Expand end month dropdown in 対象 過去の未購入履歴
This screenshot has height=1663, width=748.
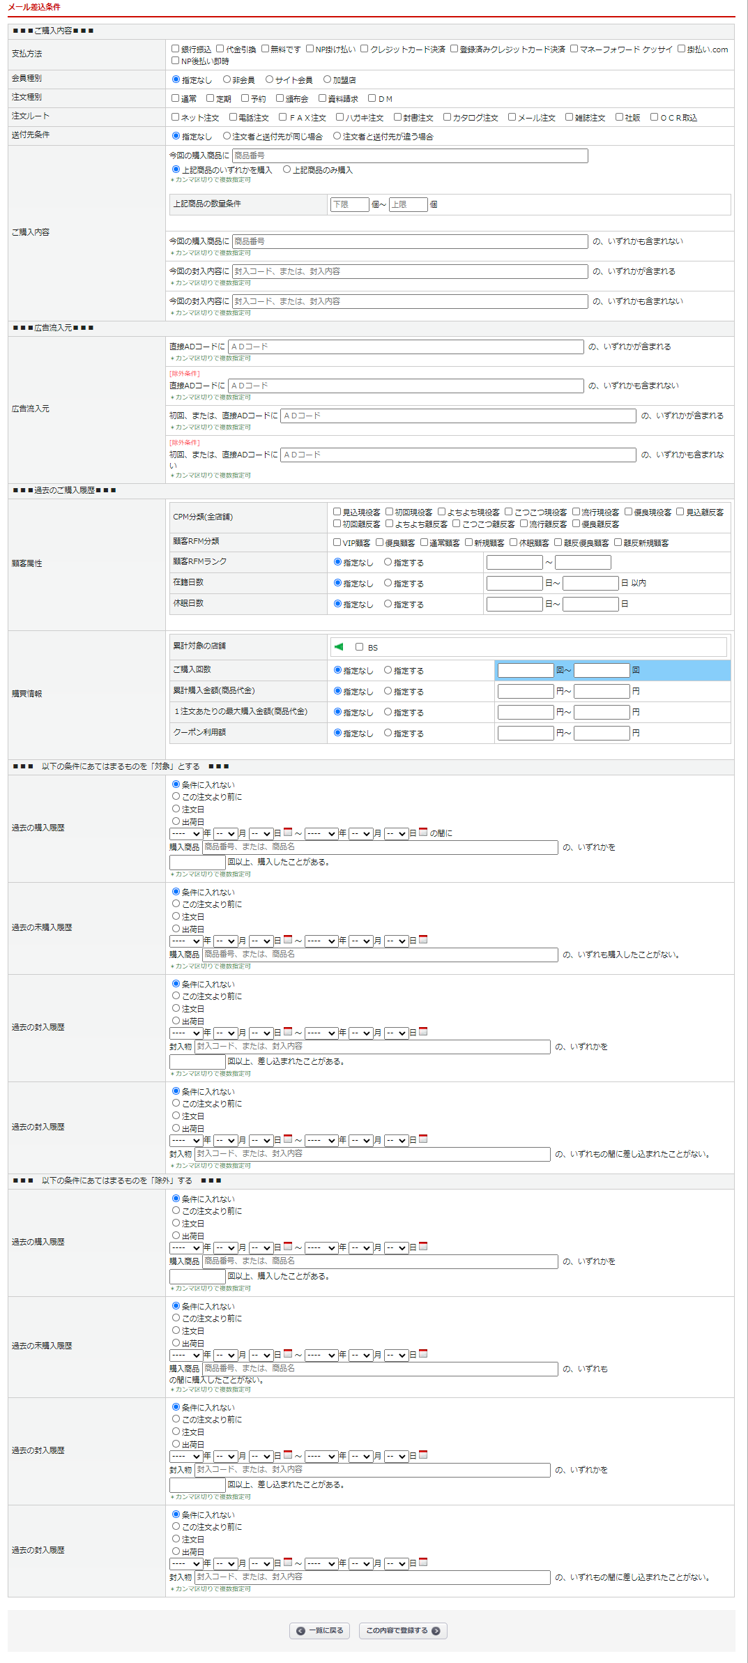click(360, 941)
